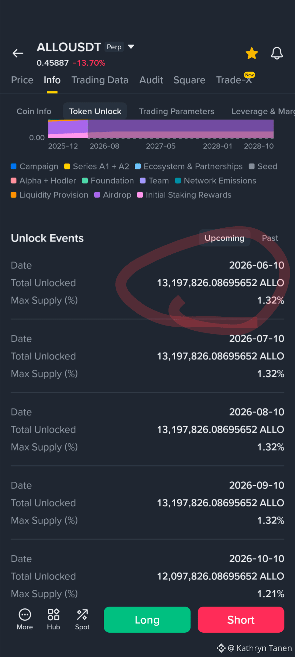Image resolution: width=295 pixels, height=657 pixels.
Task: Toggle Airdrop series in chart legend
Action: [113, 195]
